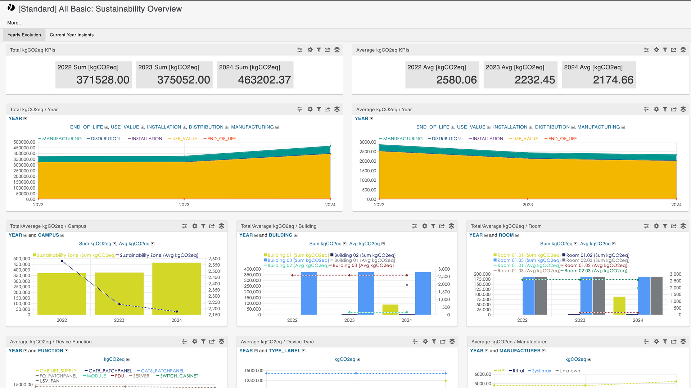Viewport: 691px width, 388px height.
Task: Click the 2024 Sum kgCO2eq KPI tile
Action: [255, 75]
